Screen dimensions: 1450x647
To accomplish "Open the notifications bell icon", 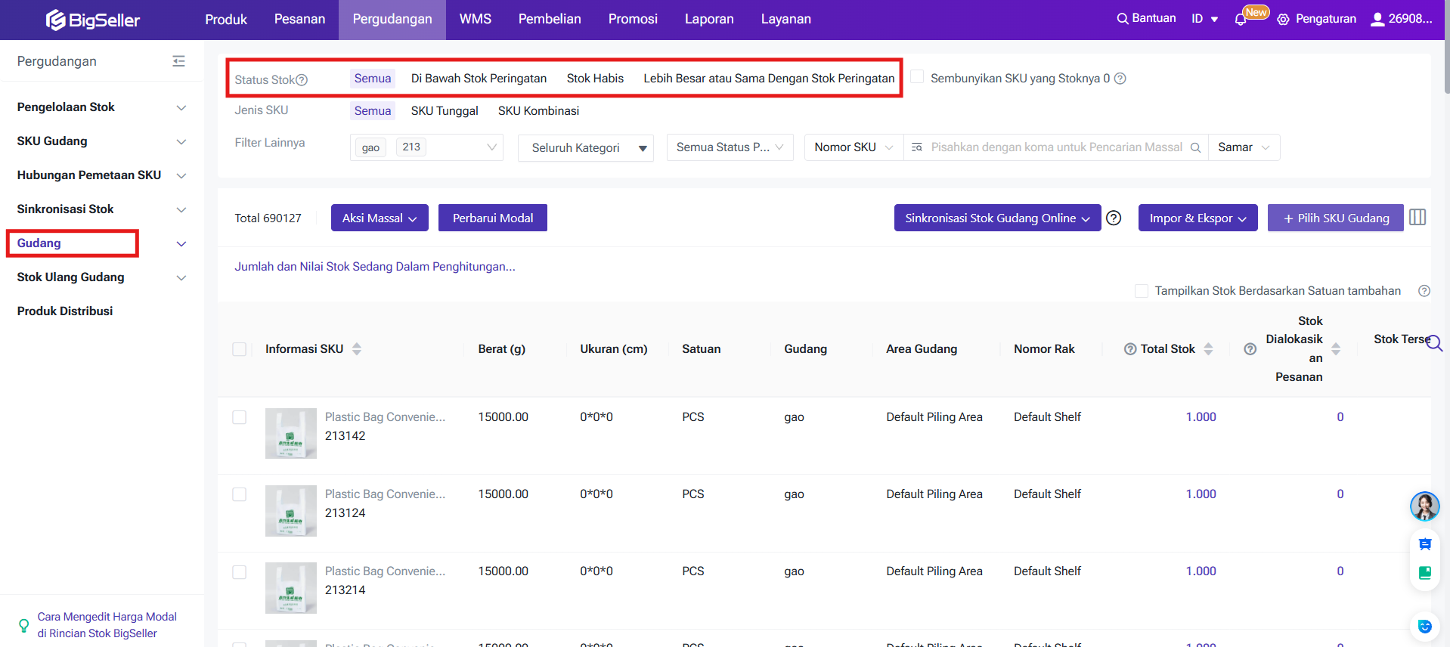I will click(1240, 20).
